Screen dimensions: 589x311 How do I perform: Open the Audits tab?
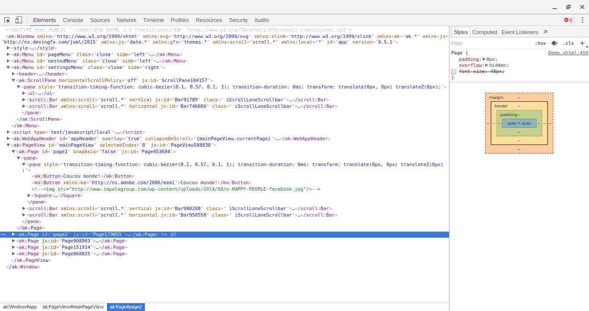point(261,20)
